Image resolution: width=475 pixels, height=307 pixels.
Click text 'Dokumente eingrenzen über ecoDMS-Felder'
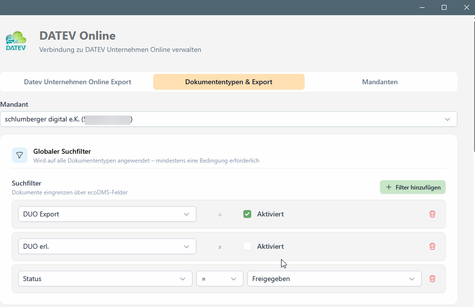click(70, 192)
